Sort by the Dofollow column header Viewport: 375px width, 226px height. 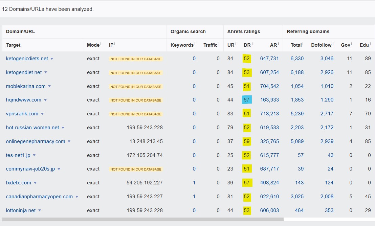click(322, 45)
